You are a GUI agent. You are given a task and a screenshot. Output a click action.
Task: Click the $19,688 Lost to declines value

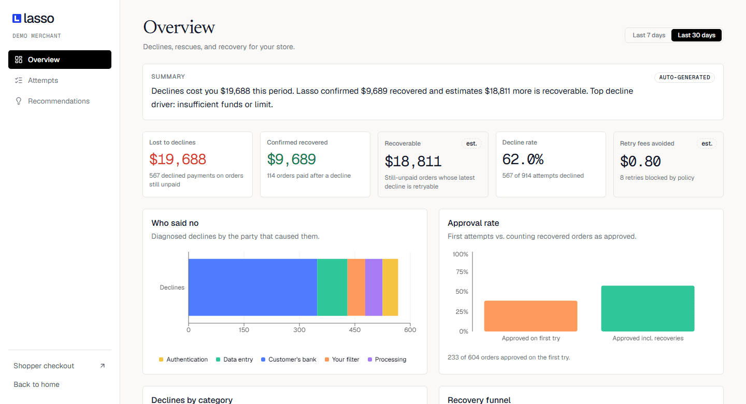[x=178, y=159]
